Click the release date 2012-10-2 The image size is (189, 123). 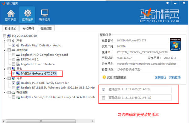170,58
